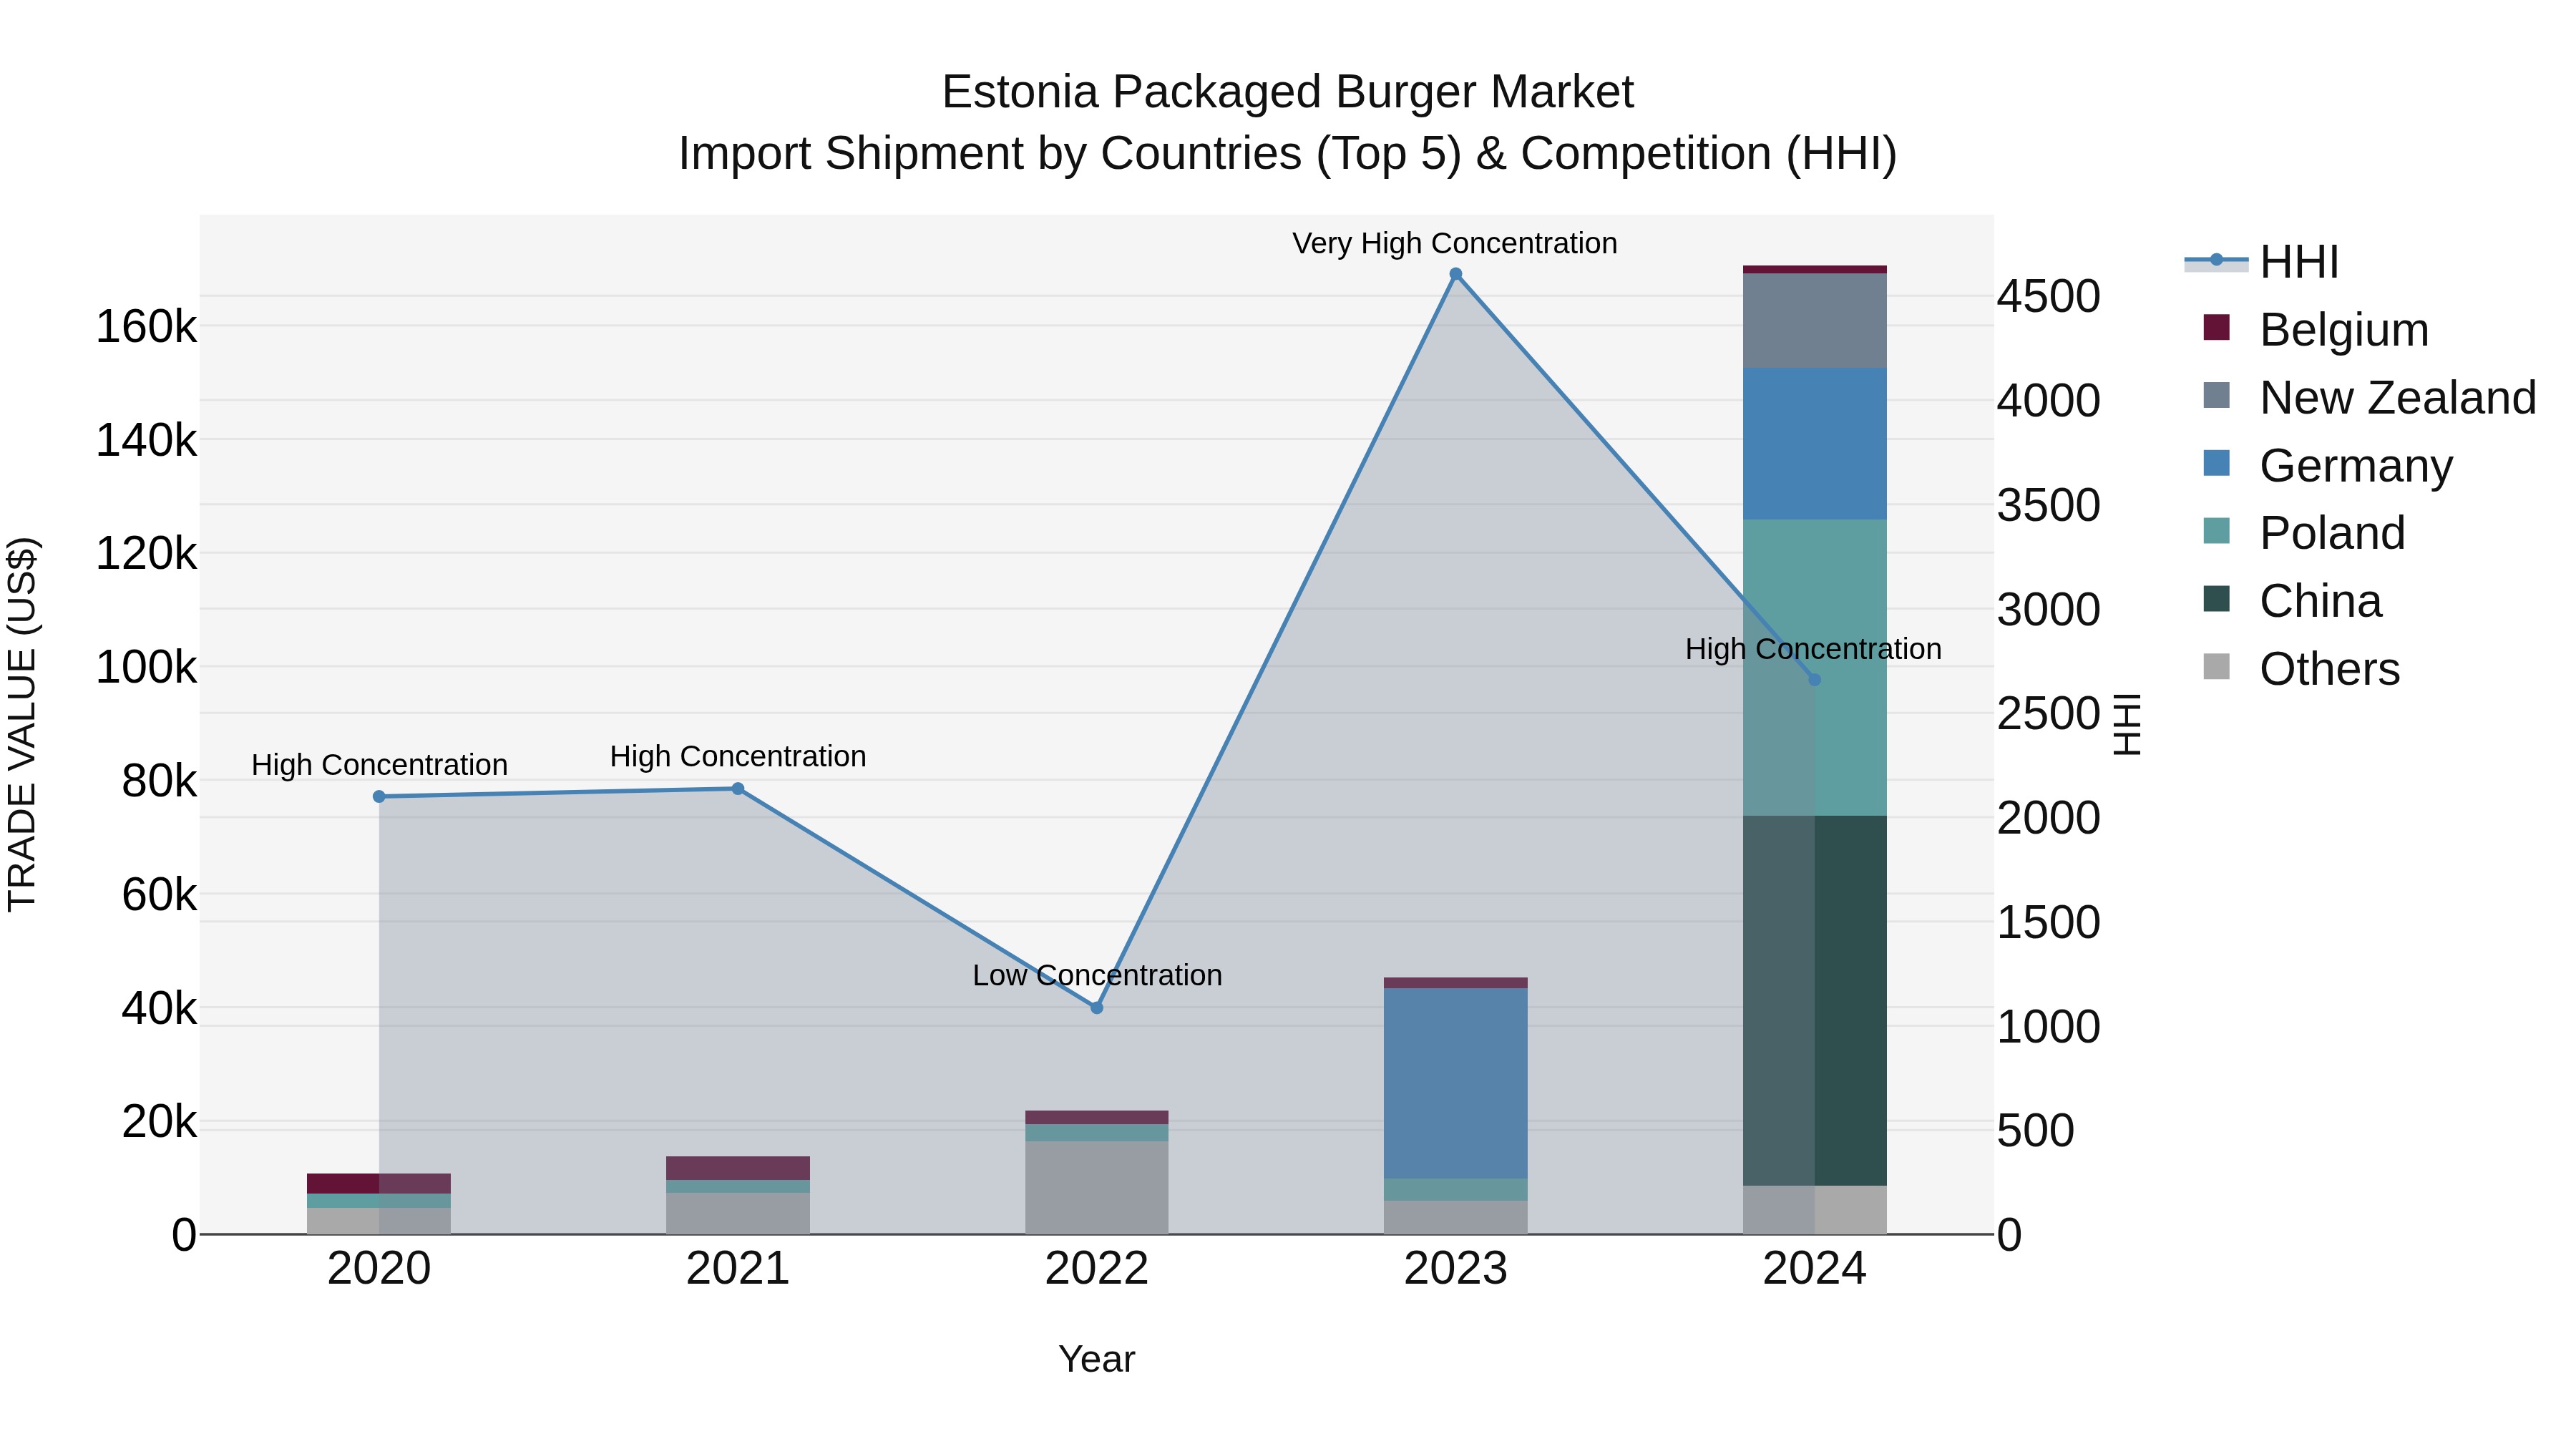
Task: Click the China dark green legend swatch
Action: pyautogui.click(x=2216, y=598)
